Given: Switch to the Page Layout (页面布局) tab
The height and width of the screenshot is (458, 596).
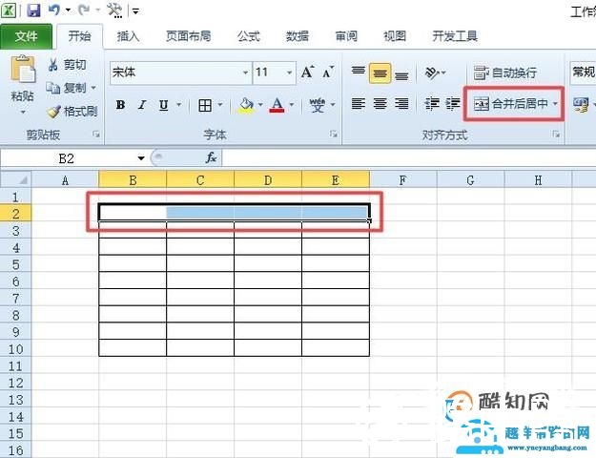Looking at the screenshot, I should [188, 36].
